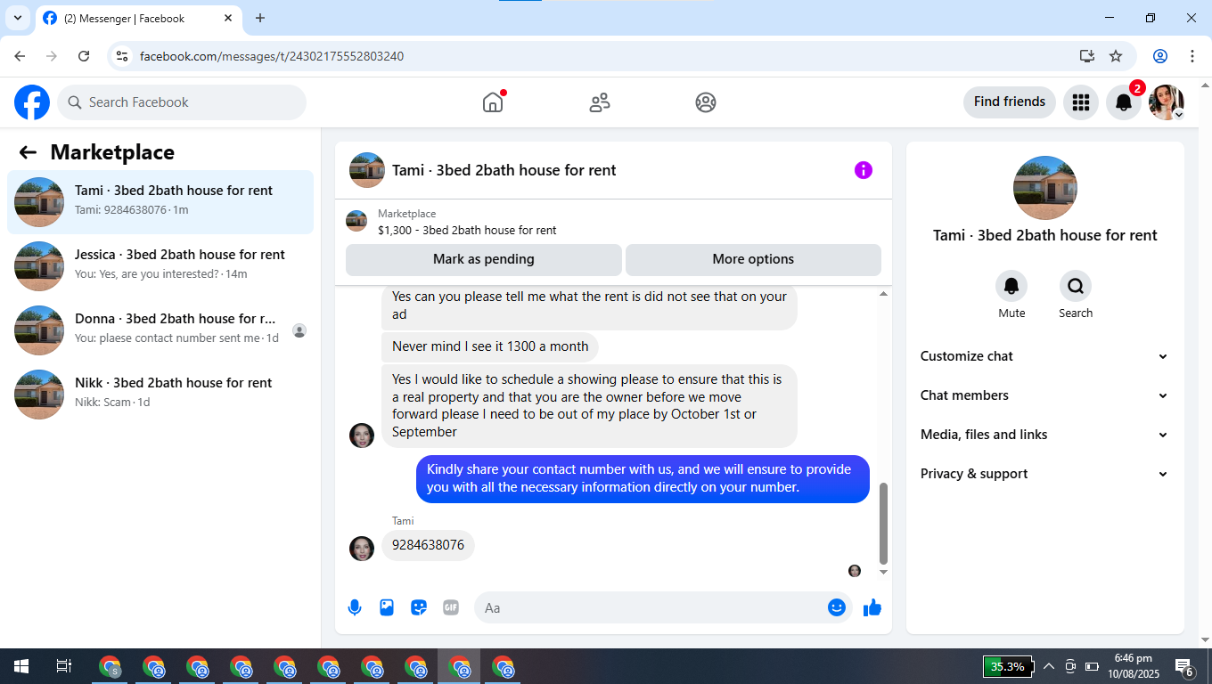1212x684 pixels.
Task: Select the Messenger | Facebook tab
Action: (137, 18)
